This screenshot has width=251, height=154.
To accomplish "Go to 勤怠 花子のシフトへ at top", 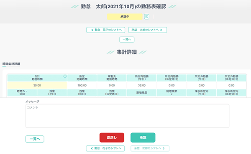I will click(x=106, y=30).
